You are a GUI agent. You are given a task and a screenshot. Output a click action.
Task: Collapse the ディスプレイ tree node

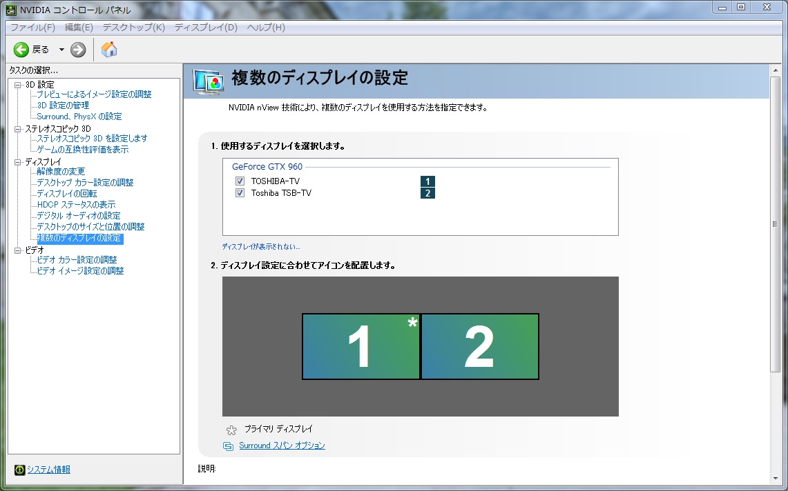(17, 162)
